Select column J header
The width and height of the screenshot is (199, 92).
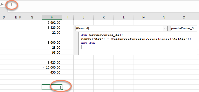click(83, 17)
